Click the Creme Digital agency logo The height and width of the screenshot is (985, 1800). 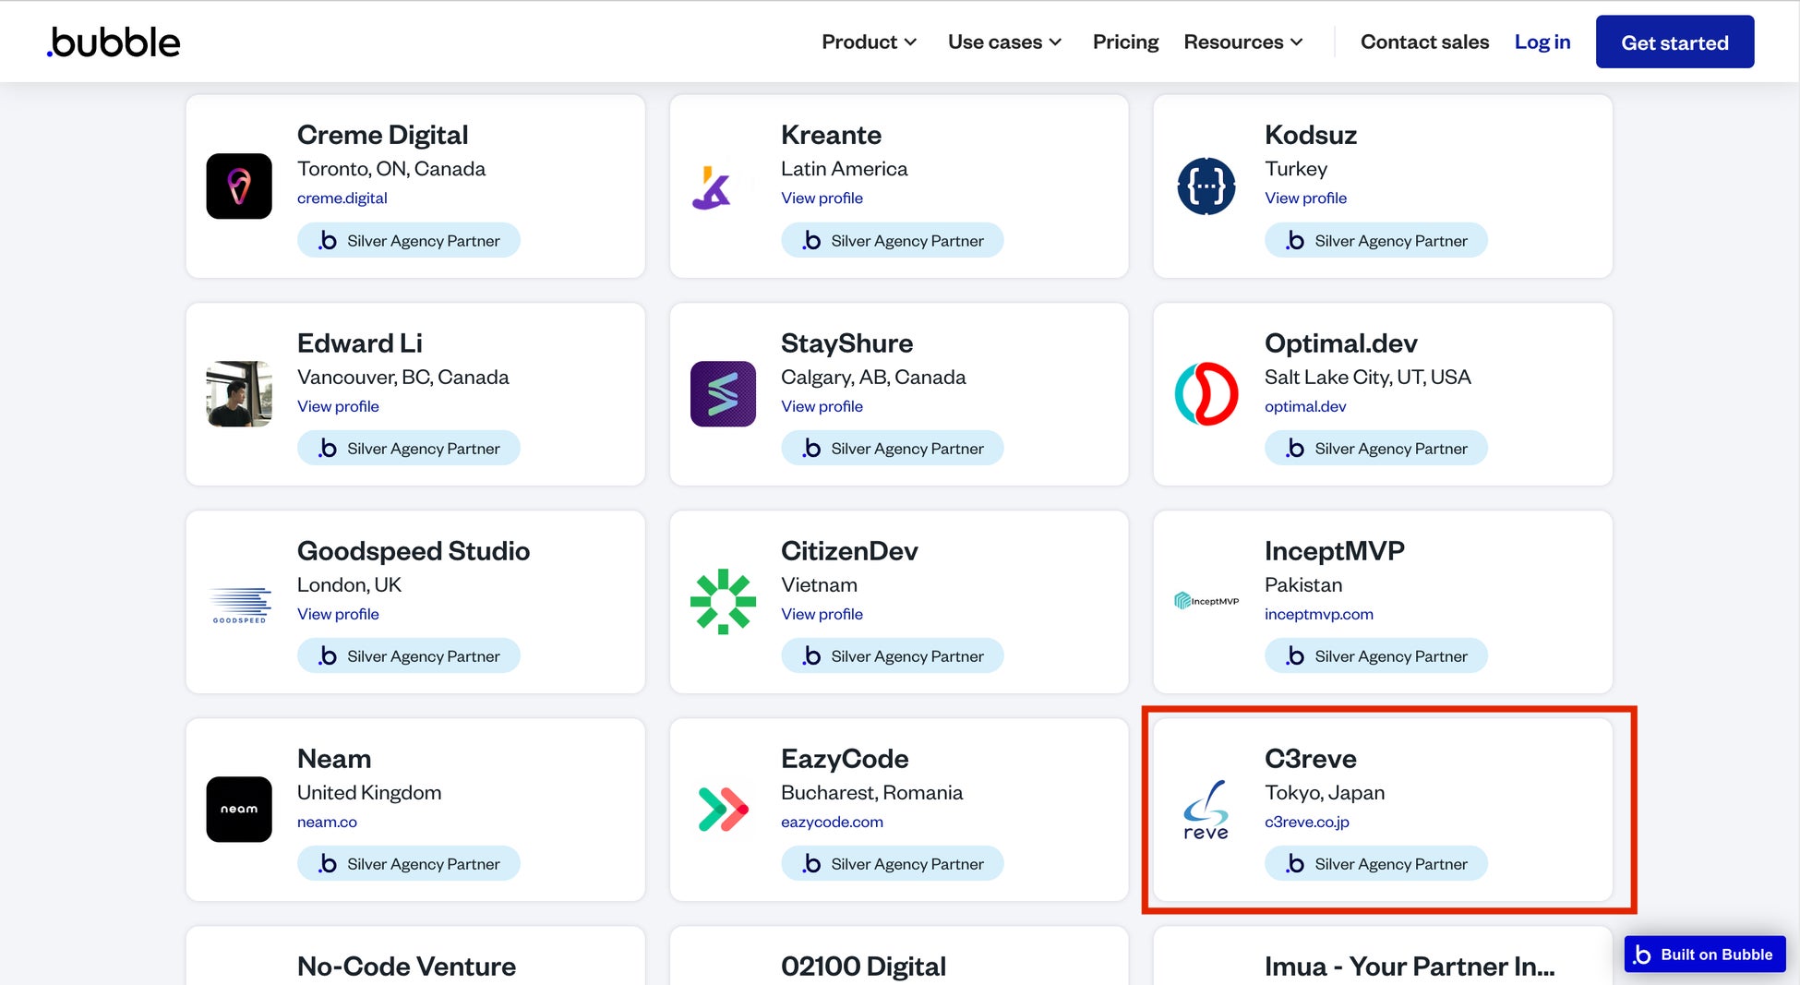tap(239, 186)
